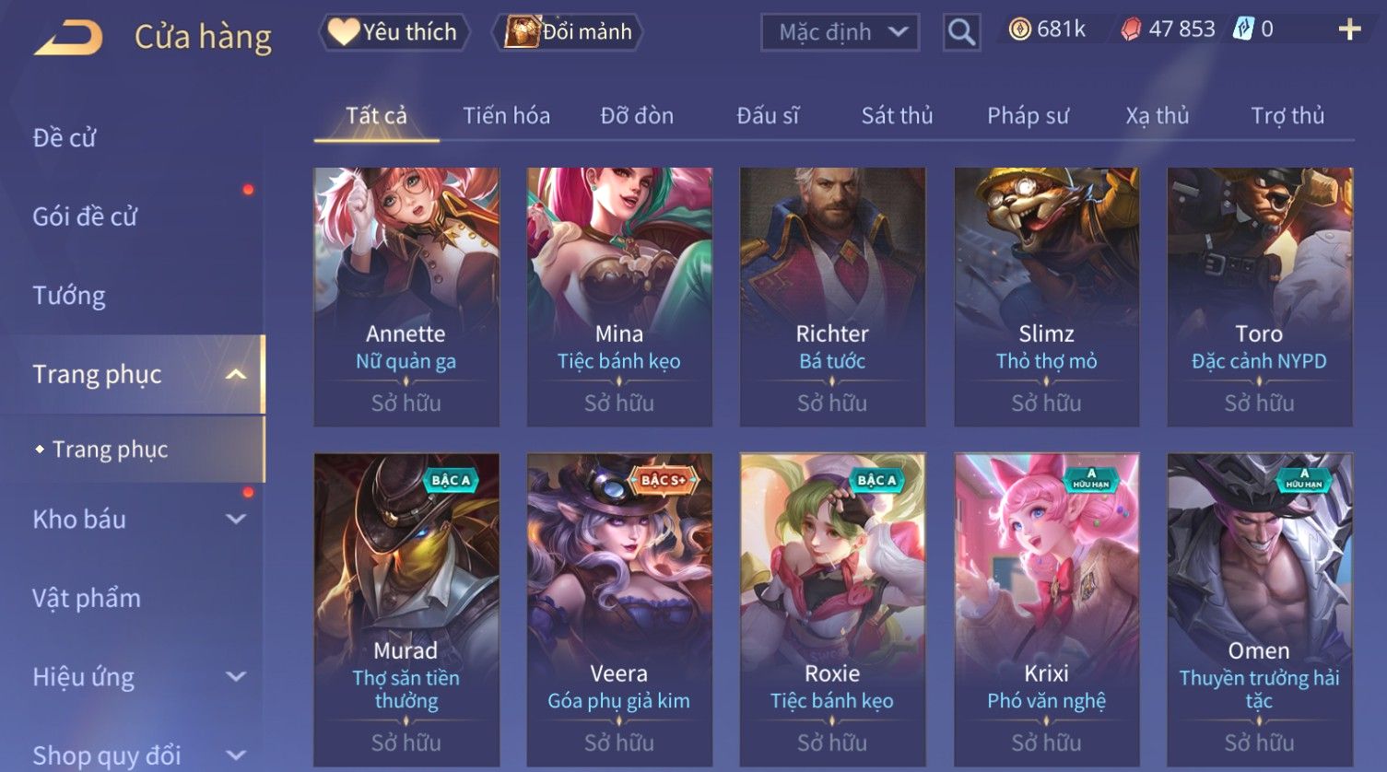Go to Gói đề cử section
Viewport: 1387px width, 772px height.
click(85, 217)
